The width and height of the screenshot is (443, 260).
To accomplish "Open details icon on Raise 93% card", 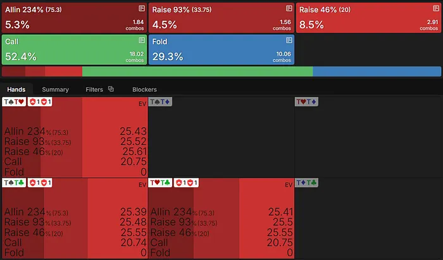I will coord(289,8).
